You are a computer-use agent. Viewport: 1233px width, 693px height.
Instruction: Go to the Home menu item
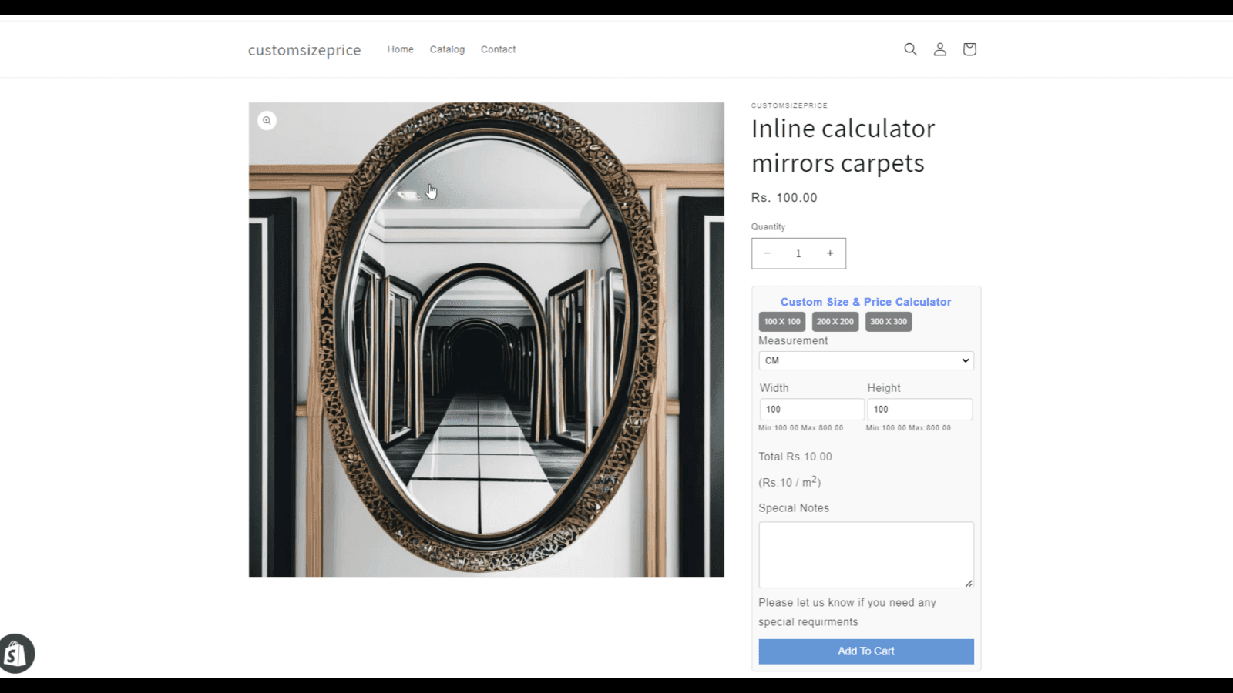point(400,49)
